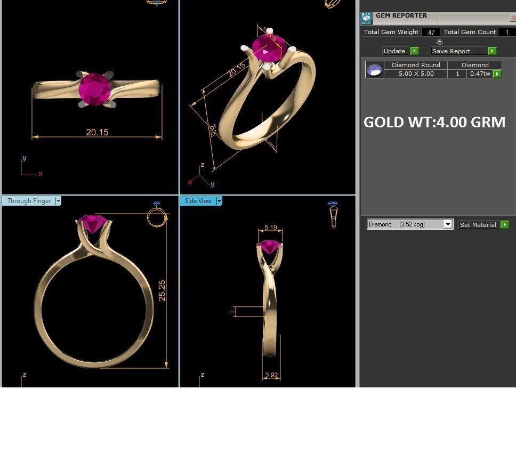This screenshot has width=516, height=462.
Task: Click the Total Gem Weight label
Action: [391, 33]
